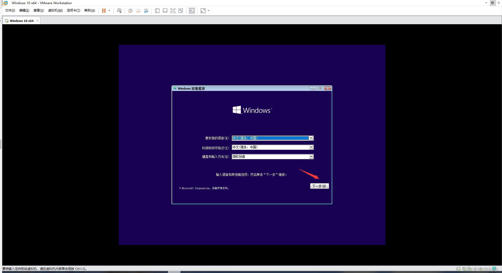Enter full screen mode icon
This screenshot has height=273, width=502.
(x=173, y=11)
